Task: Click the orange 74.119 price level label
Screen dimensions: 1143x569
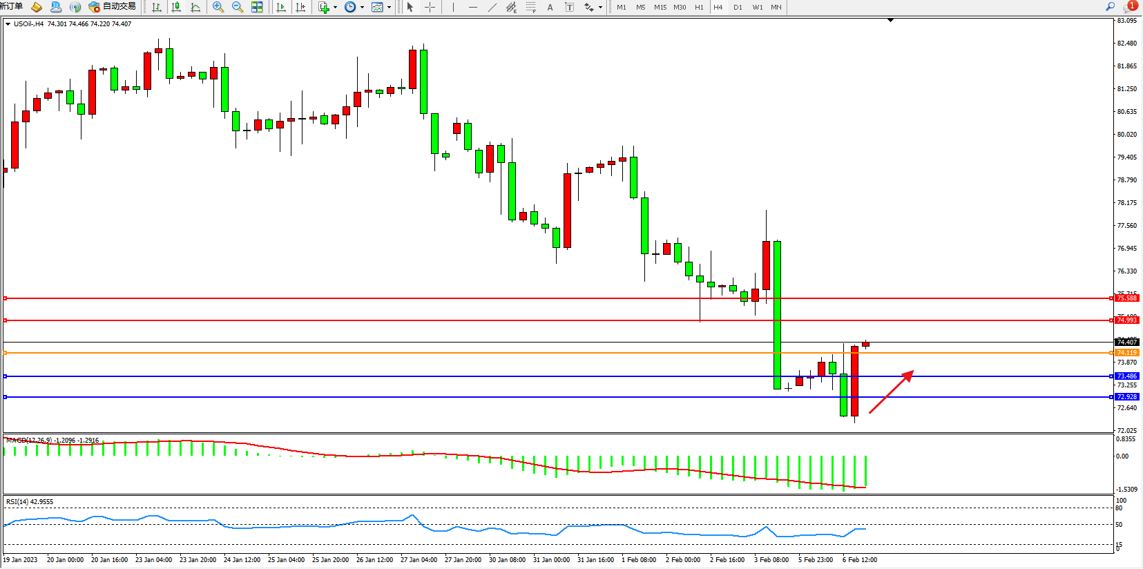Action: 1126,353
